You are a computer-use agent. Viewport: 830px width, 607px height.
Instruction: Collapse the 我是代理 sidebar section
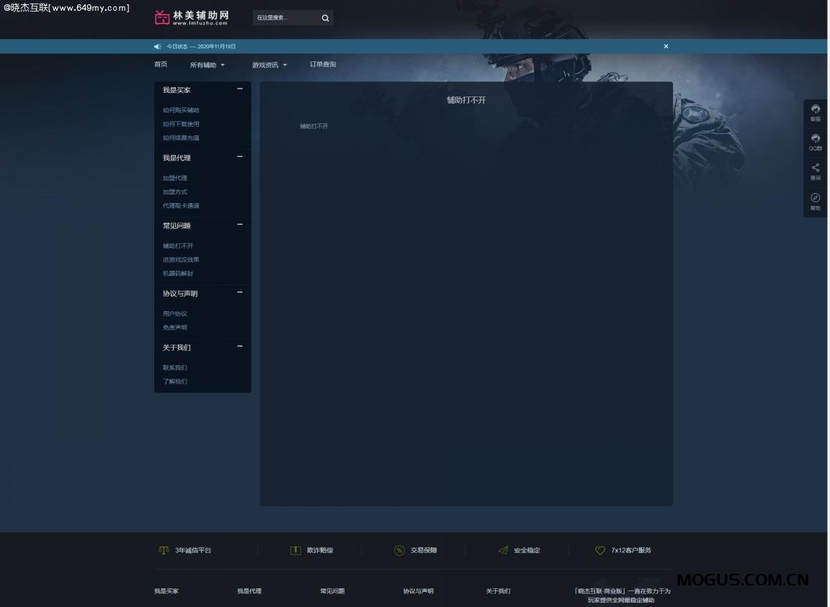click(240, 157)
